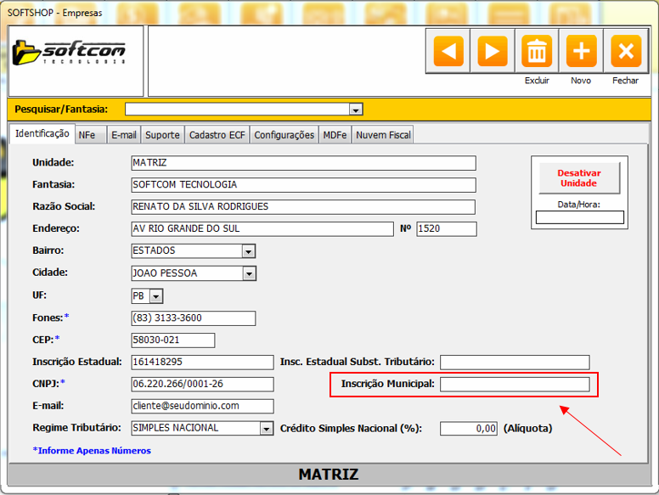659x495 pixels.
Task: Click the next record arrow icon
Action: (x=493, y=52)
